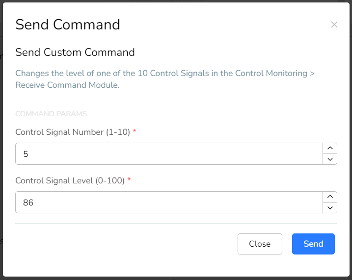Image resolution: width=352 pixels, height=280 pixels.
Task: Increment the Control Signal Level value
Action: pos(330,197)
